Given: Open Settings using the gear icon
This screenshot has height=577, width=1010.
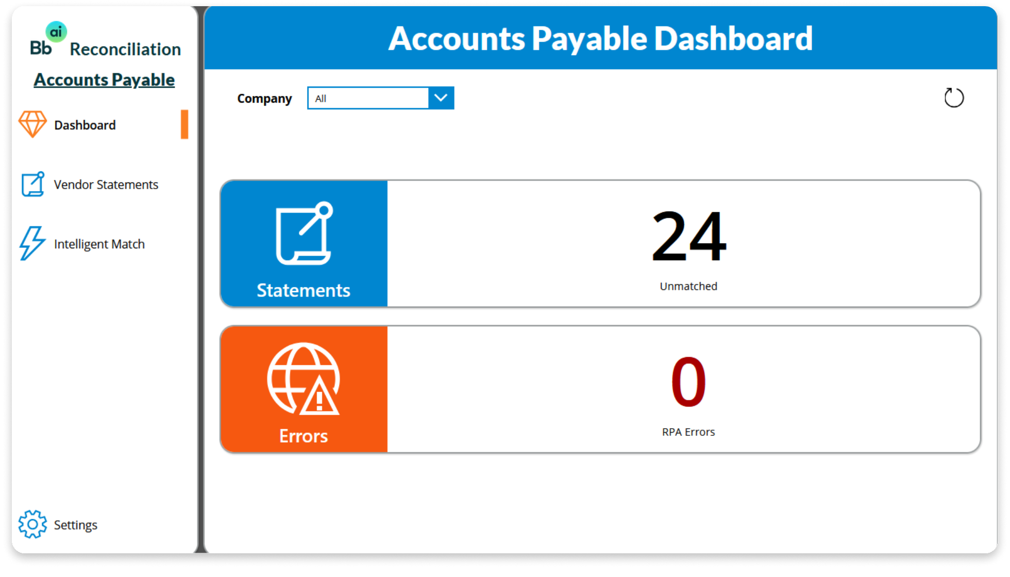Looking at the screenshot, I should pyautogui.click(x=32, y=524).
